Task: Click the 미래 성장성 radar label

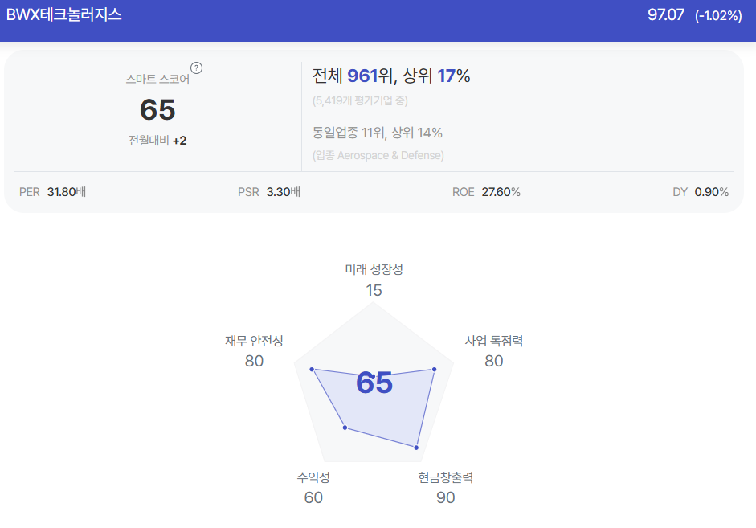Action: pyautogui.click(x=374, y=269)
